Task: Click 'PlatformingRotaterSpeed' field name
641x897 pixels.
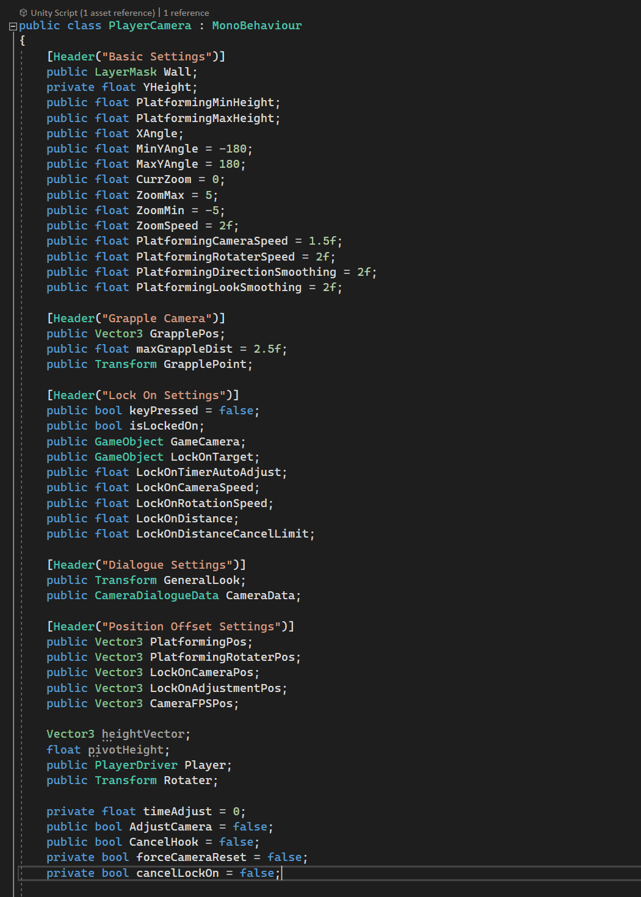Action: tap(215, 257)
